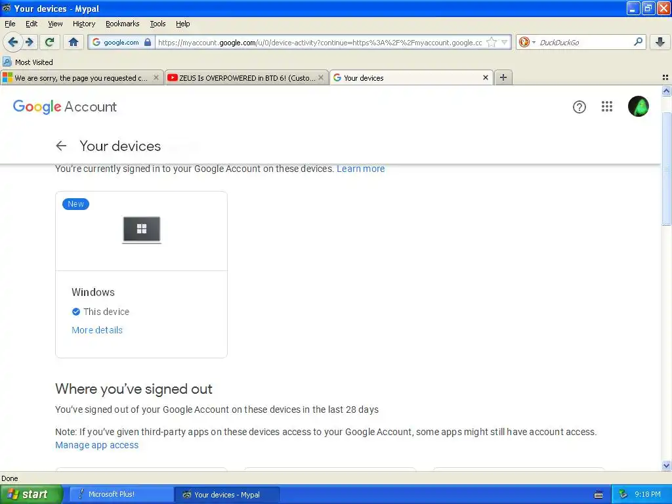Open the View menu
Screen dimensions: 672x504
[x=55, y=24]
